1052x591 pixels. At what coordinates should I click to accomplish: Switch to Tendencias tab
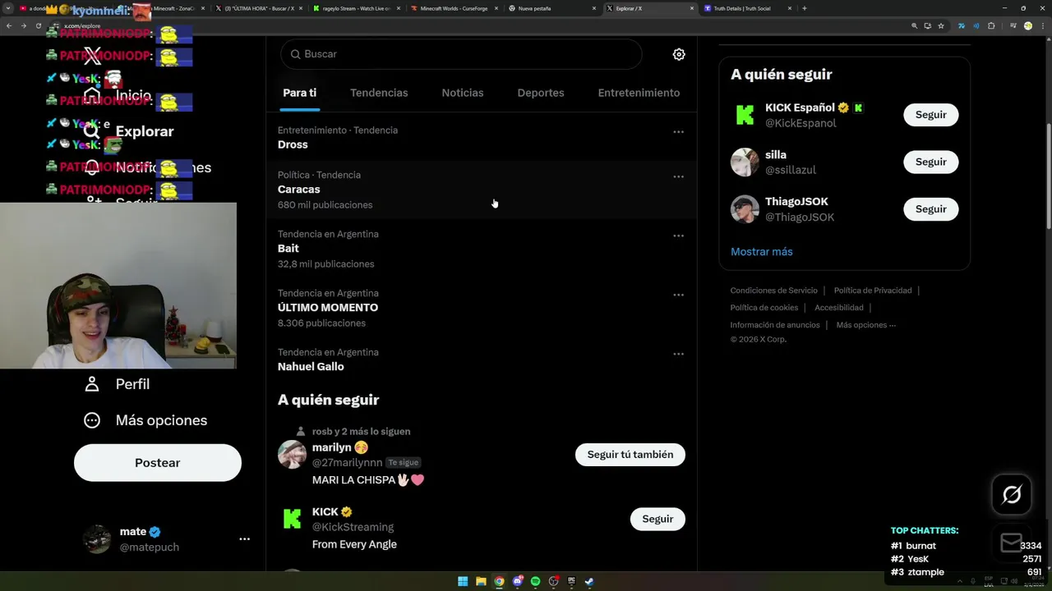click(x=379, y=93)
